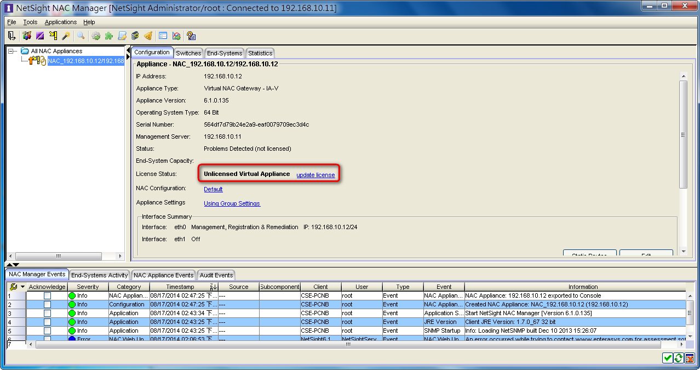This screenshot has height=370, width=700.
Task: Click the SNMP Startup event cell
Action: click(444, 331)
